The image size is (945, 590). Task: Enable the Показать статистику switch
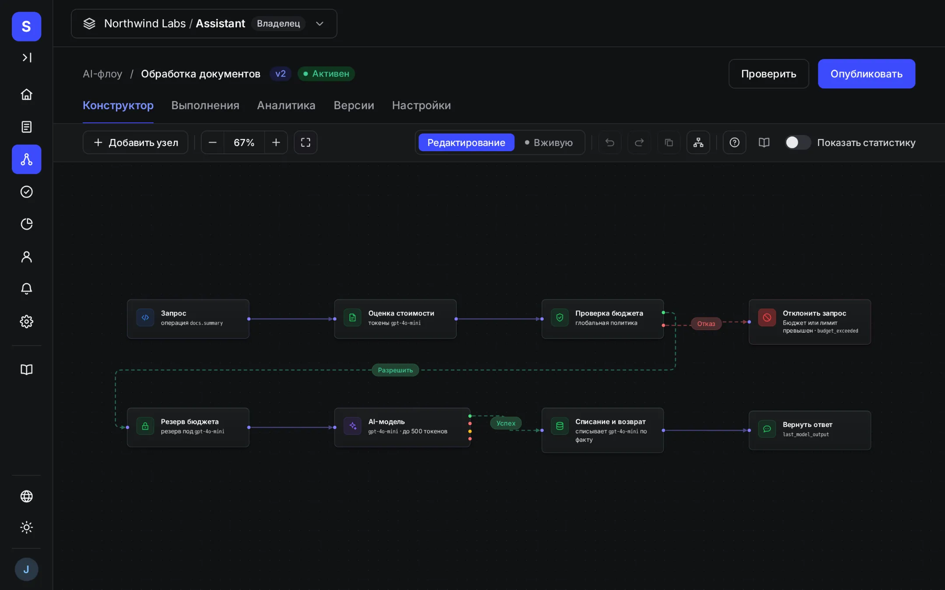click(x=798, y=142)
